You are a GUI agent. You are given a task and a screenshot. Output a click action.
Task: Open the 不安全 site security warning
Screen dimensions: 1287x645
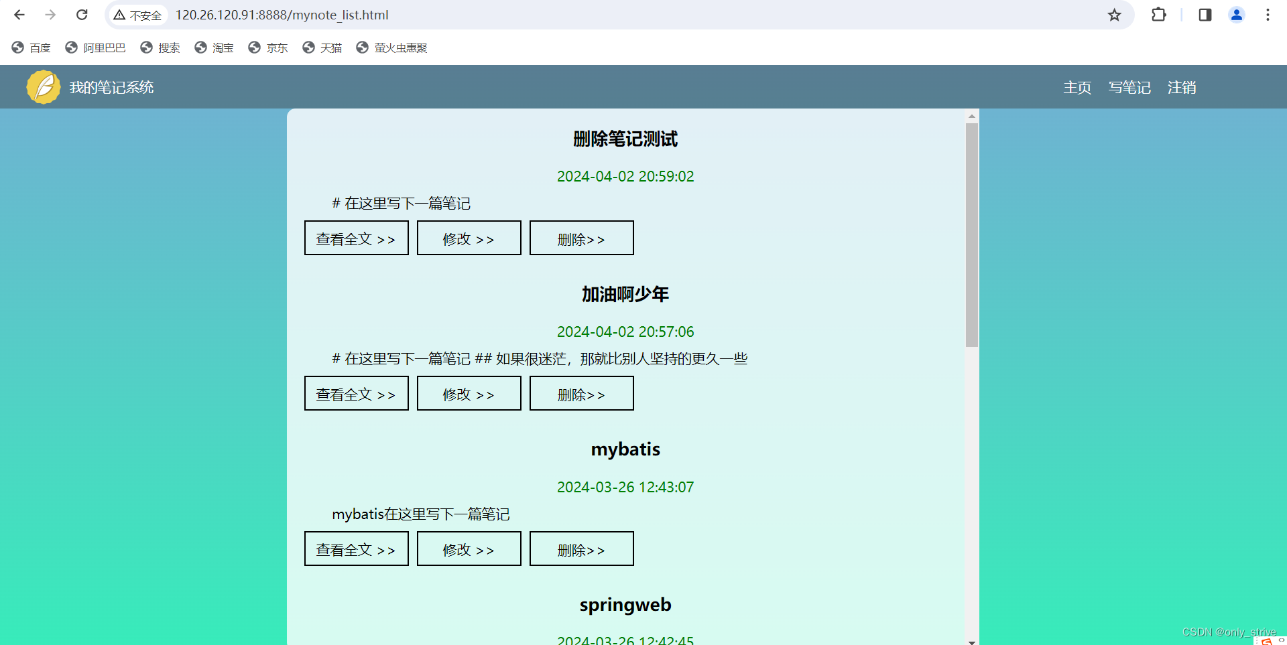pos(137,15)
